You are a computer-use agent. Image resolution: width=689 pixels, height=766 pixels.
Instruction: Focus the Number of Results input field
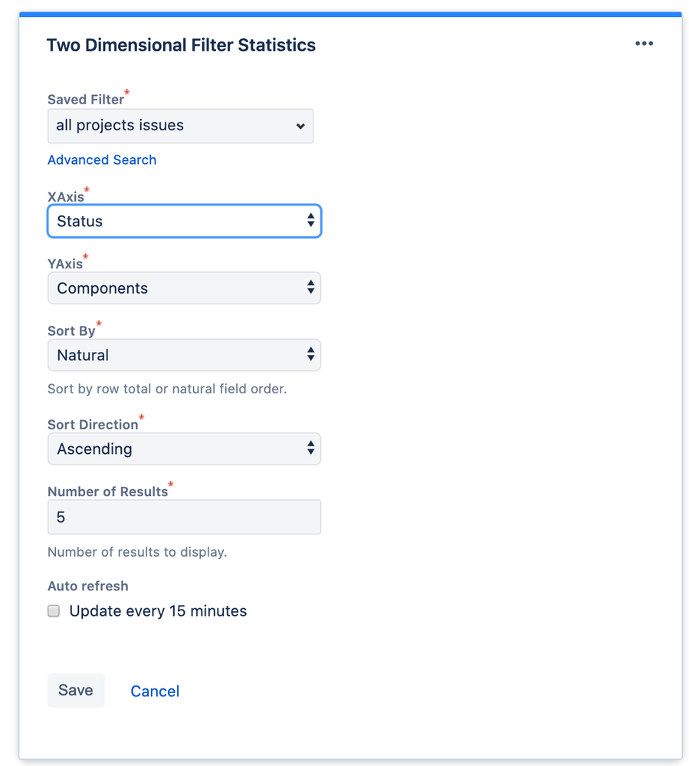click(184, 518)
